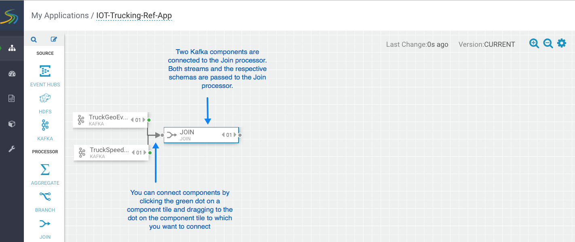
Task: Click the edit pencil icon in palette
Action: click(x=54, y=40)
